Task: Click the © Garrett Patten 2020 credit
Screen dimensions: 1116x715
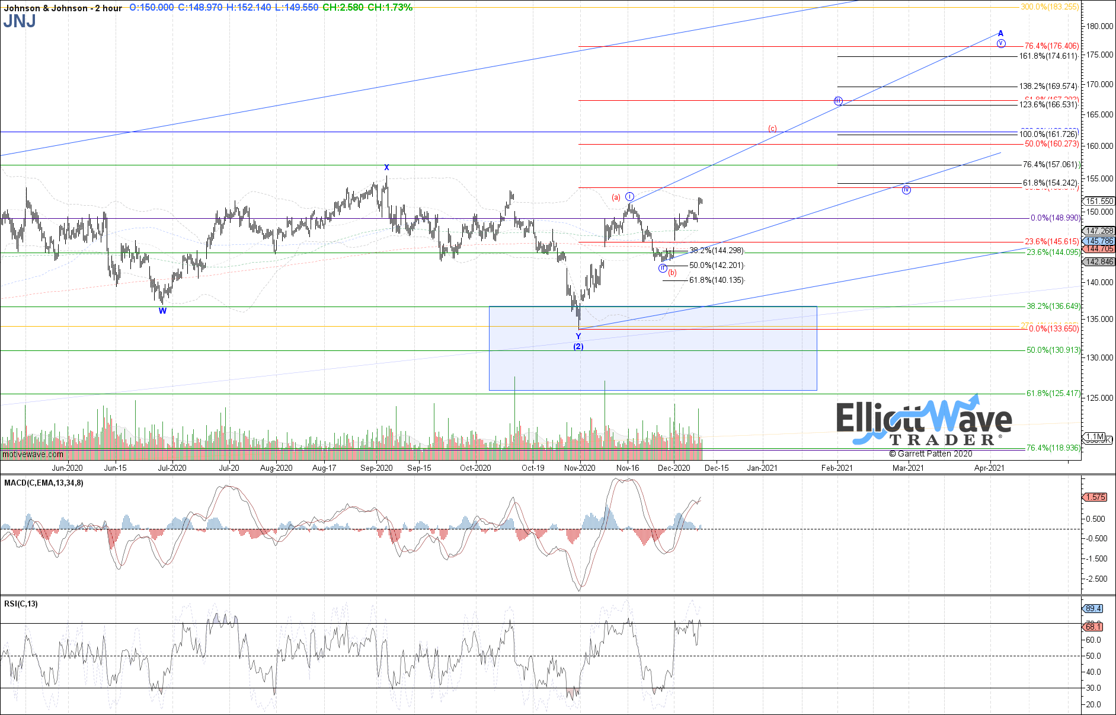Action: click(929, 454)
